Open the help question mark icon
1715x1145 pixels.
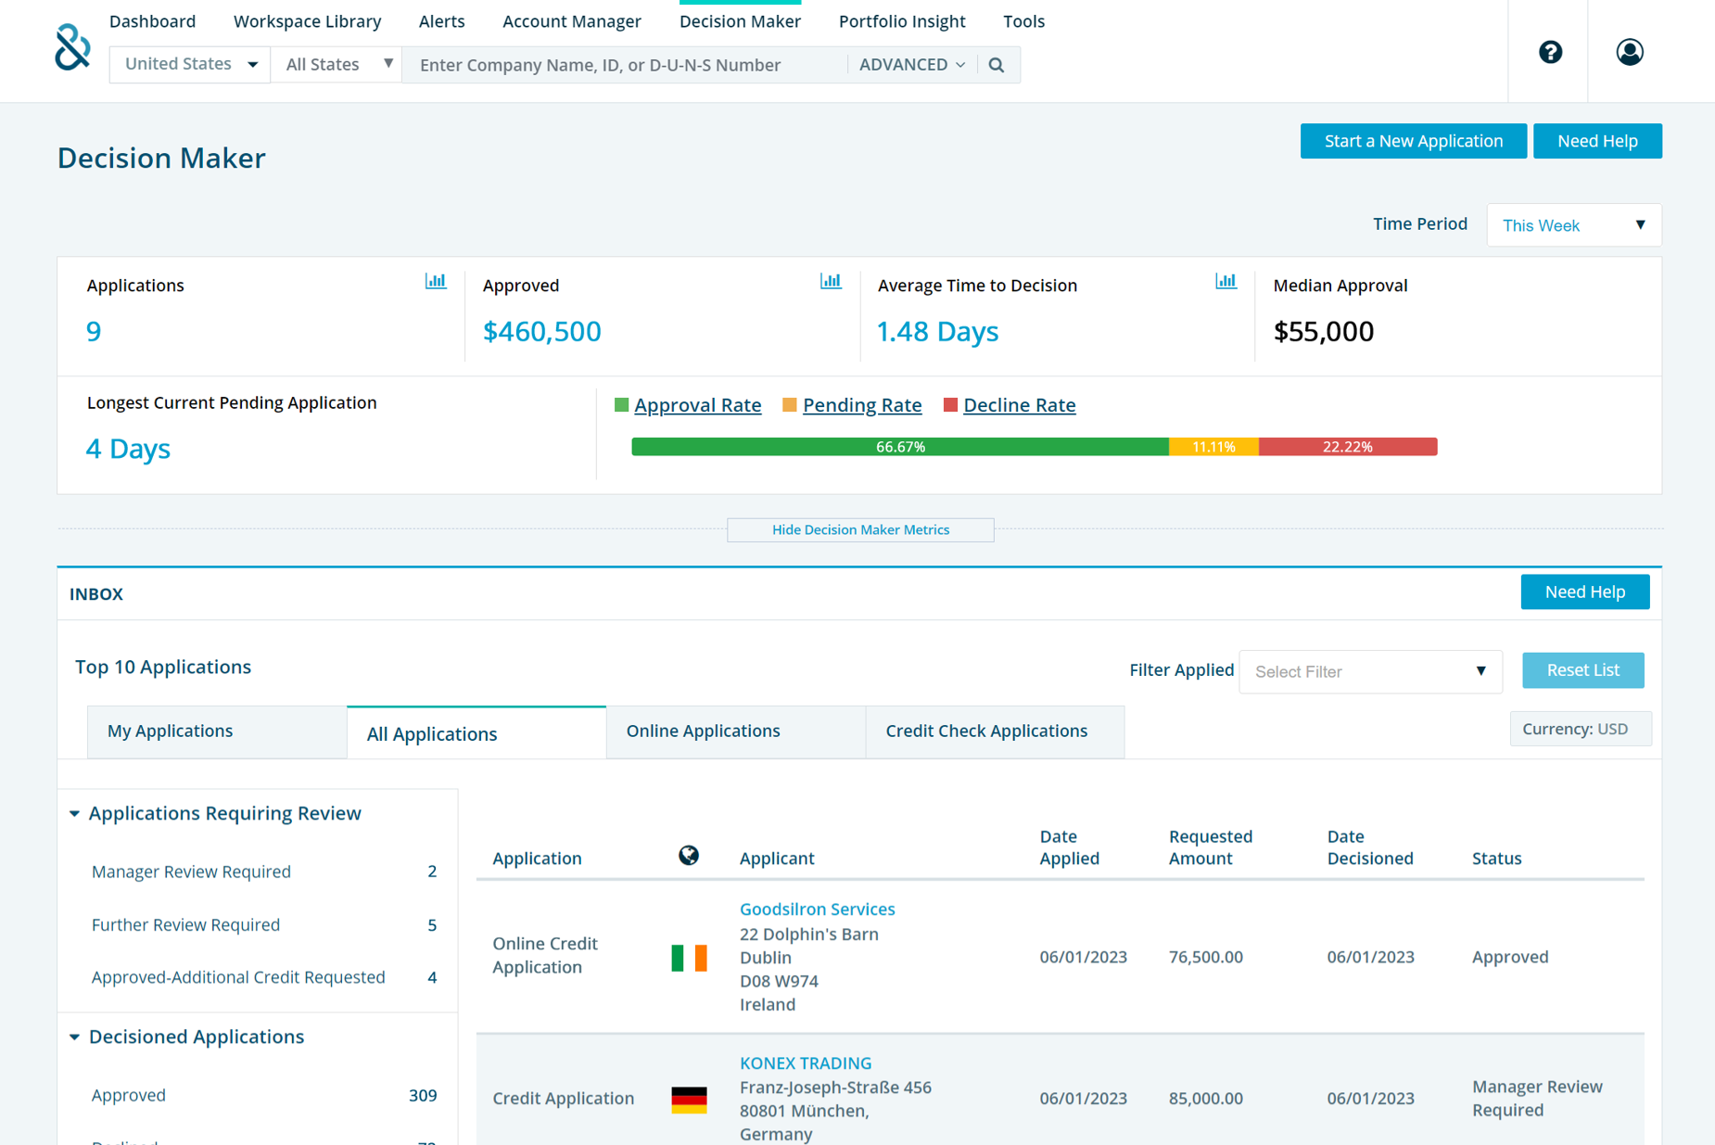coord(1550,52)
